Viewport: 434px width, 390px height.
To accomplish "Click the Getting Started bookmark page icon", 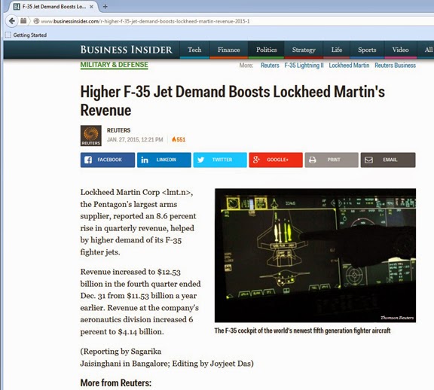I will point(8,35).
